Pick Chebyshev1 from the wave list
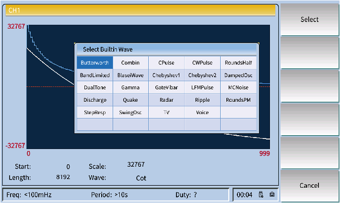 point(166,75)
